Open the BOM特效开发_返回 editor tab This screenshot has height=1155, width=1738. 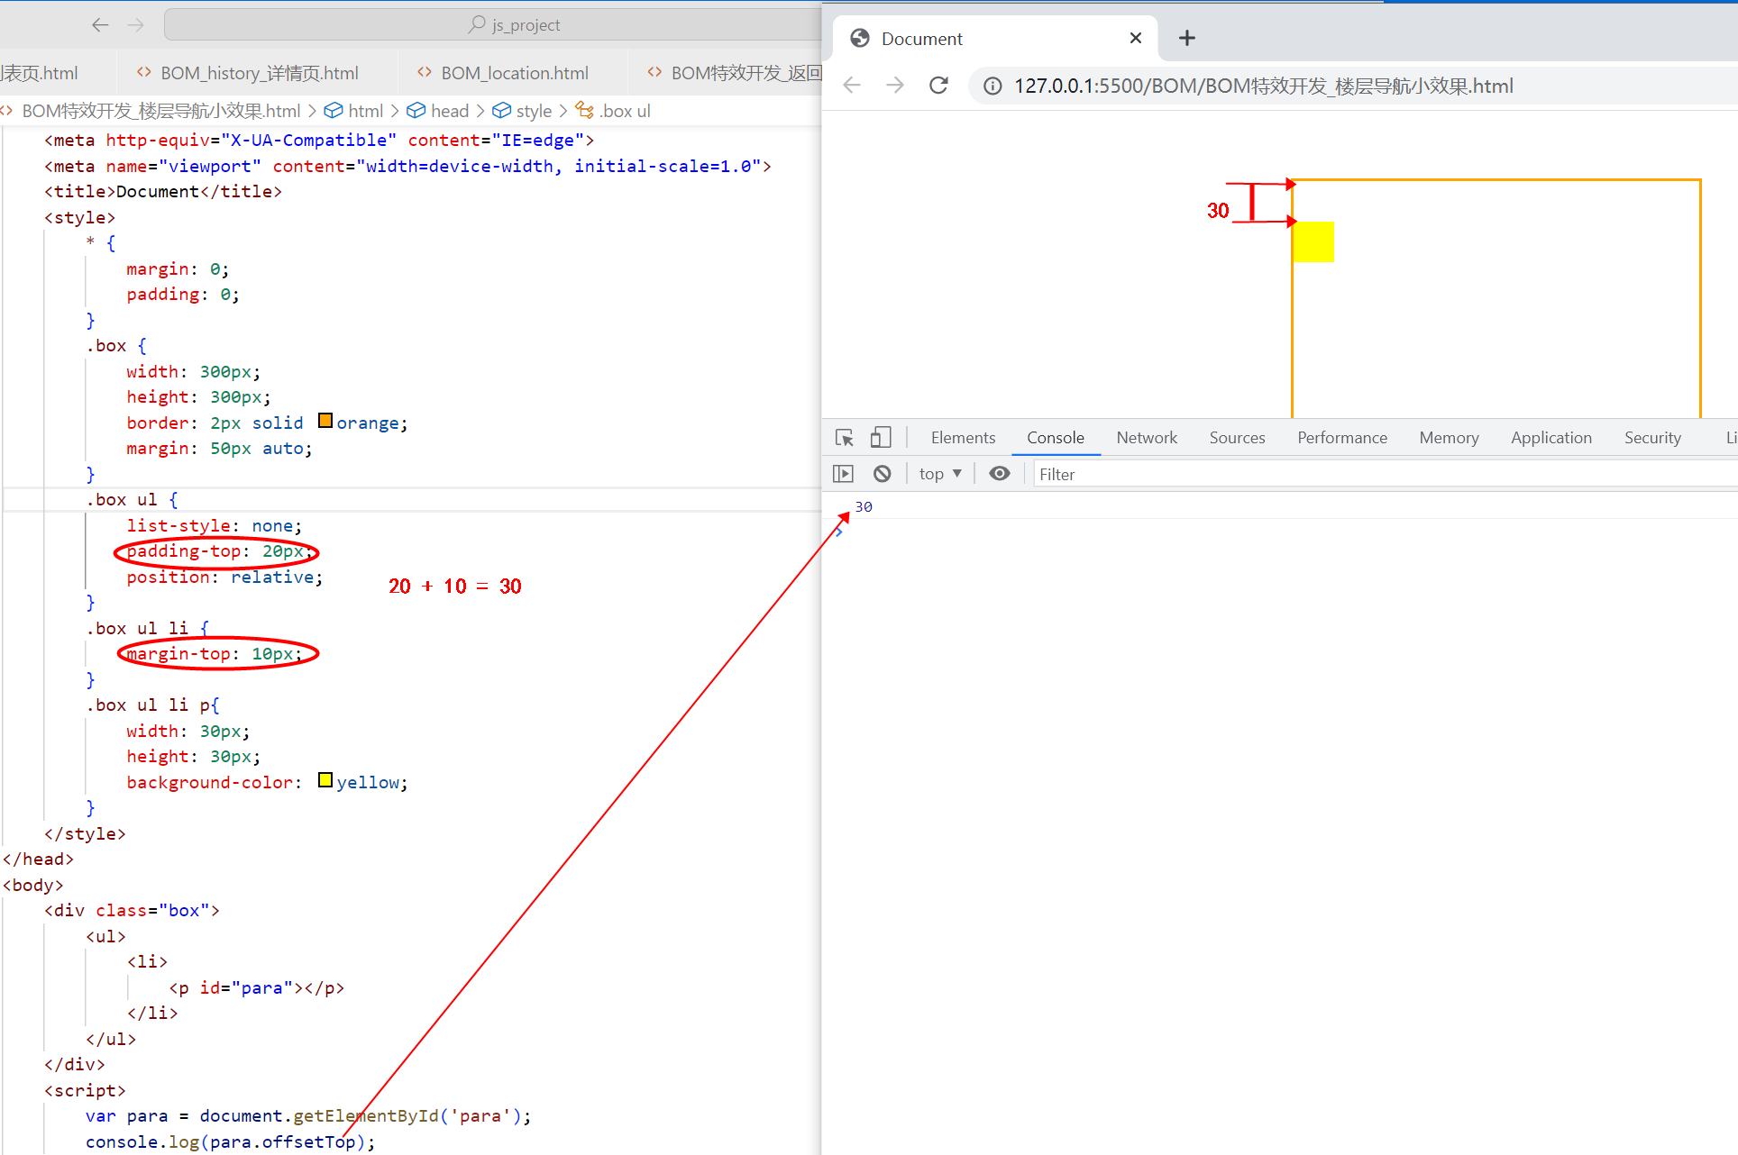click(x=735, y=73)
